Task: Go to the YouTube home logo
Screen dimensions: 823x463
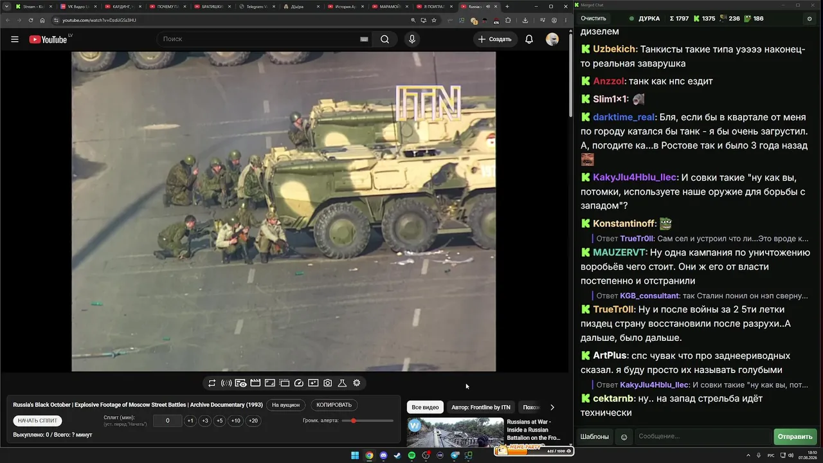Action: pos(48,39)
